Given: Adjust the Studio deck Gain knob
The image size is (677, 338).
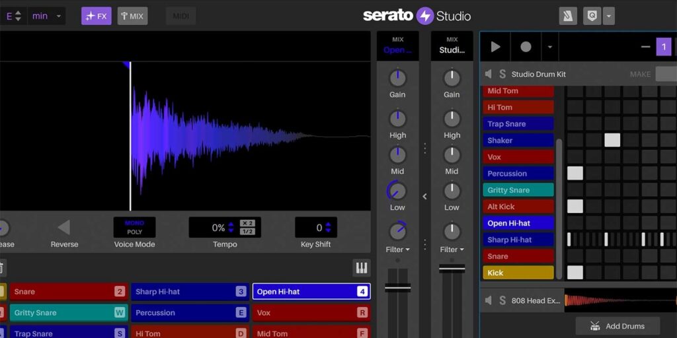Looking at the screenshot, I should 452,79.
